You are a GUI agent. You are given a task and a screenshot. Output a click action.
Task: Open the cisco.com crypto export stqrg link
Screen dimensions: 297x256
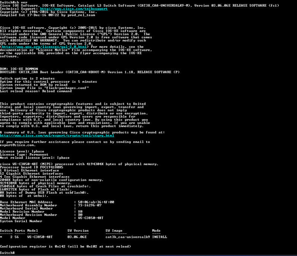57,135
